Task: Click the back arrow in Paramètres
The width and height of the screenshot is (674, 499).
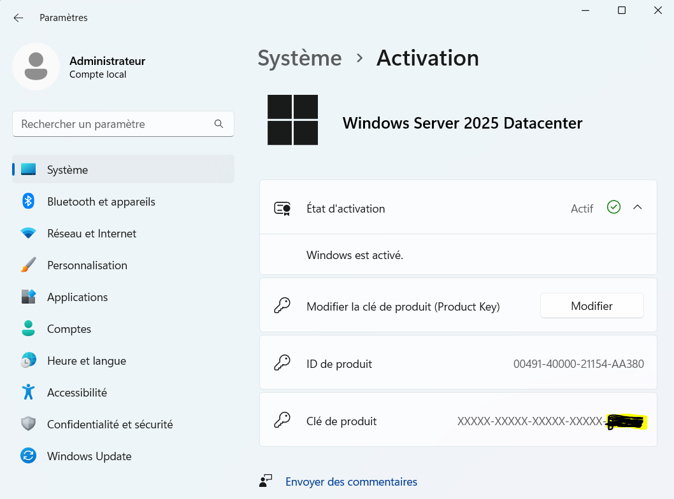Action: (18, 18)
